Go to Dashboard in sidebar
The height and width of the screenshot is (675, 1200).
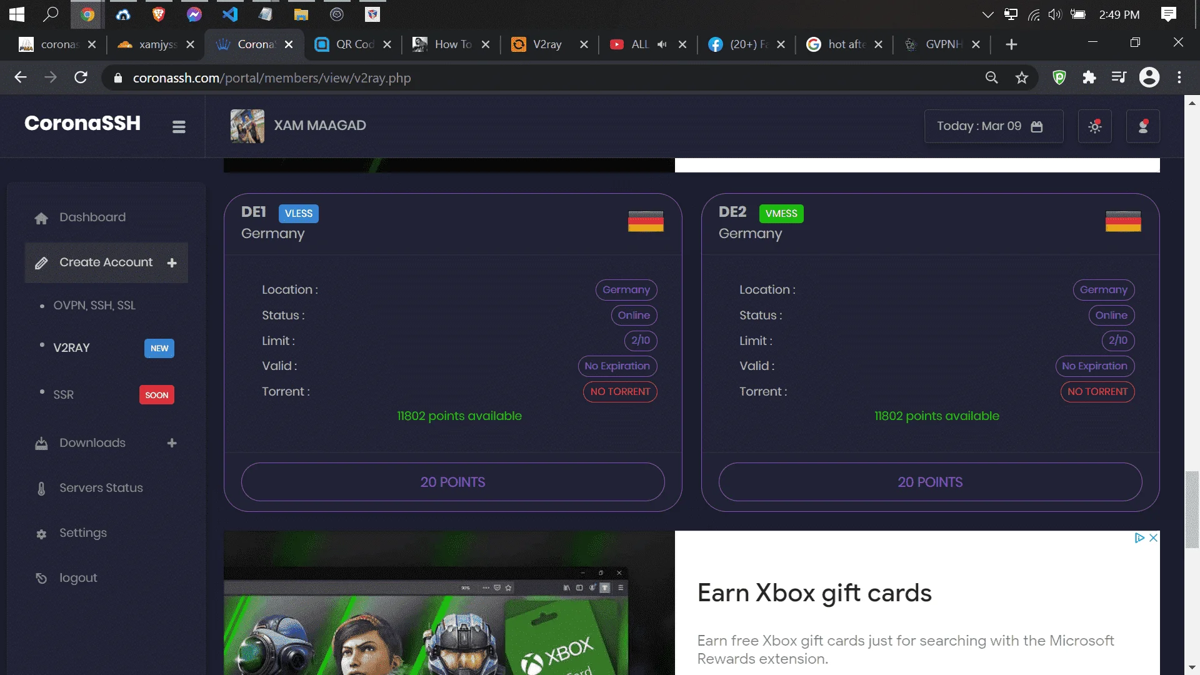pyautogui.click(x=92, y=217)
